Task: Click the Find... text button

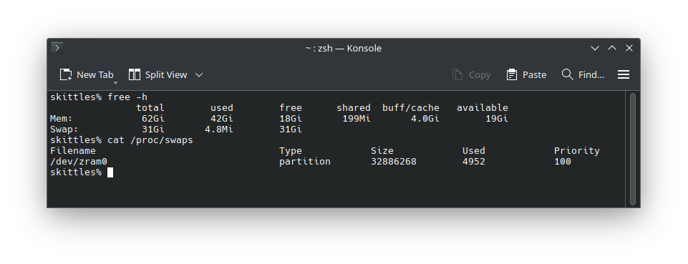Action: [591, 75]
